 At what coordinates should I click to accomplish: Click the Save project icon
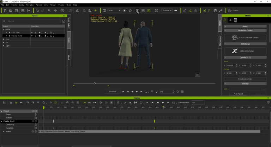[x=16, y=11]
